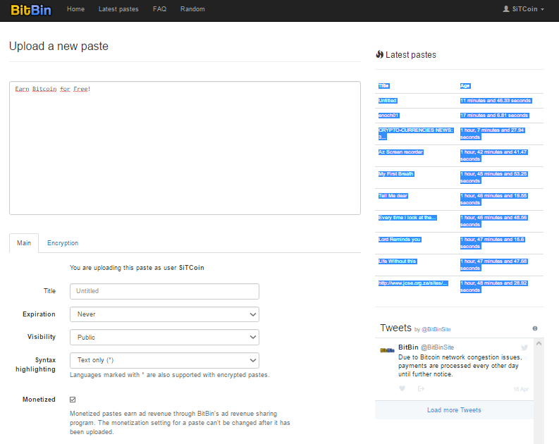Open the Untitled paste in Latest pastes
The height and width of the screenshot is (444, 559).
coord(388,101)
